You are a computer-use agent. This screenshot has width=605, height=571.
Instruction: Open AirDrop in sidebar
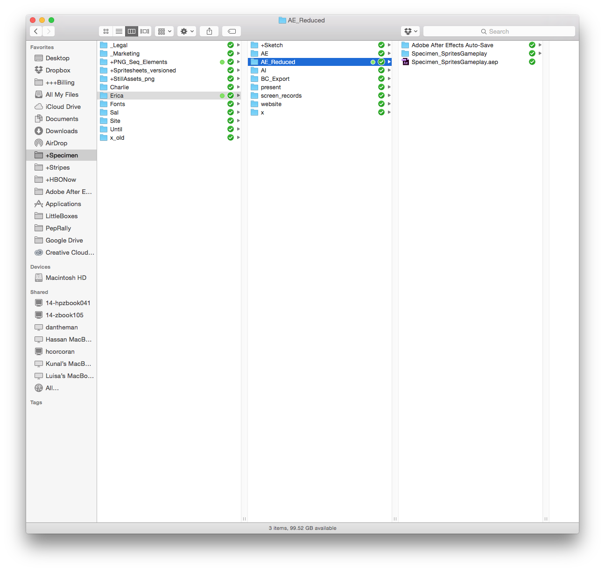pyautogui.click(x=61, y=143)
